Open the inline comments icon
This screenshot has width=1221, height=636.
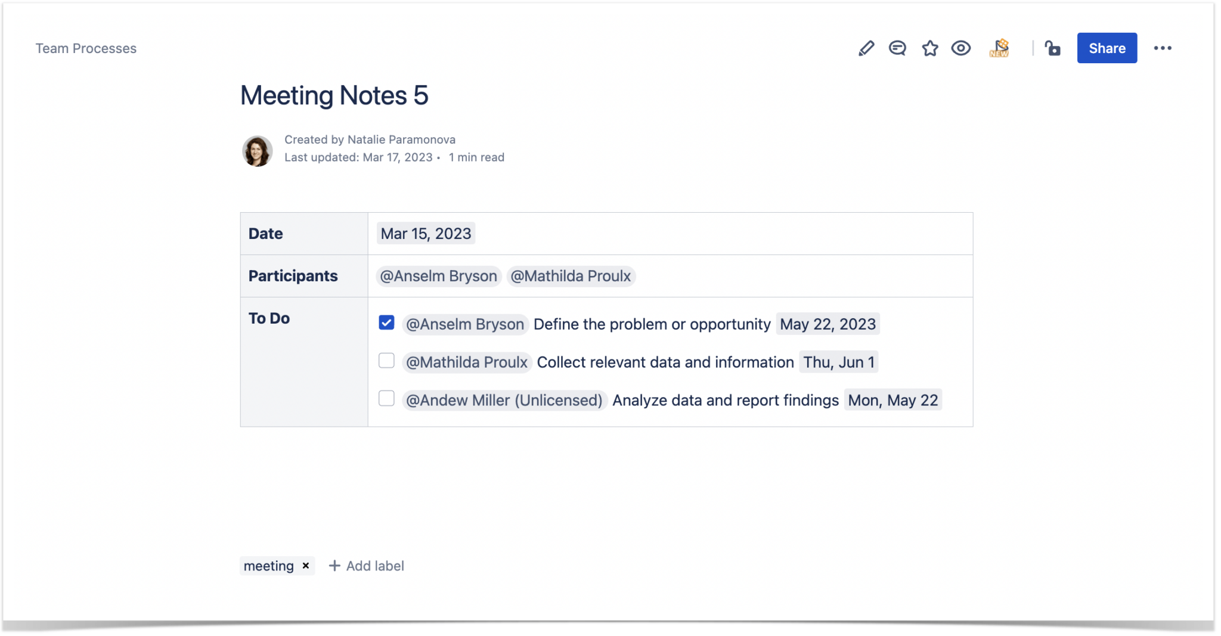pyautogui.click(x=897, y=48)
